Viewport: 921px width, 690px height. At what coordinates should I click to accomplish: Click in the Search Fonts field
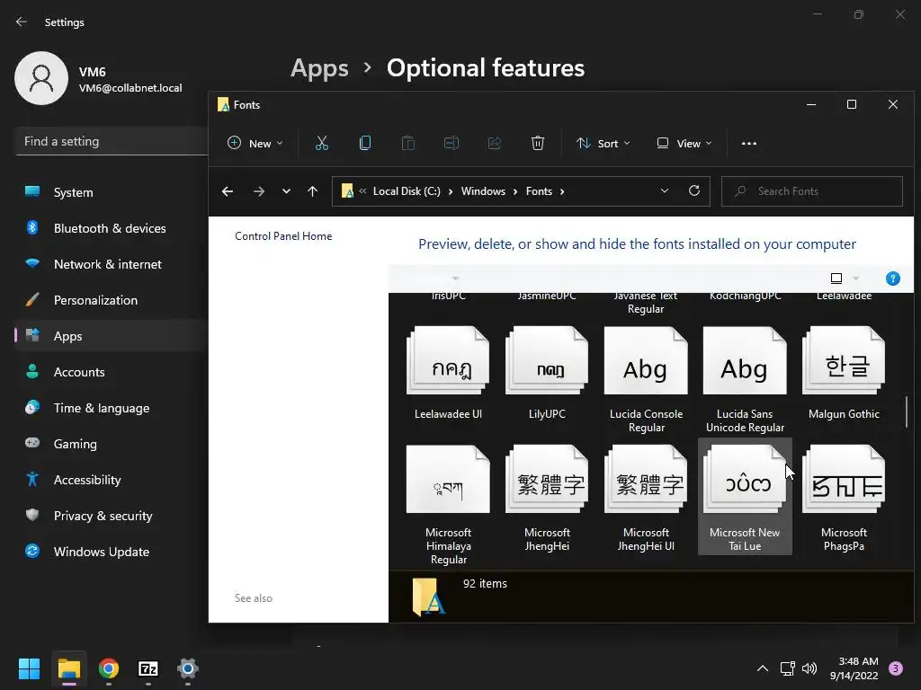tap(812, 191)
